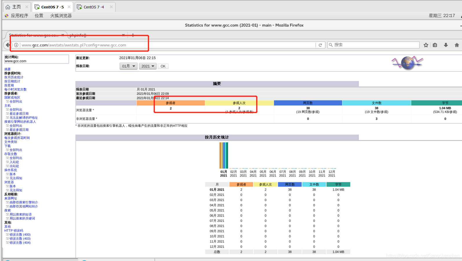Click the 应用程序 menu icon
Screen dimensions: 462x261
(6, 16)
